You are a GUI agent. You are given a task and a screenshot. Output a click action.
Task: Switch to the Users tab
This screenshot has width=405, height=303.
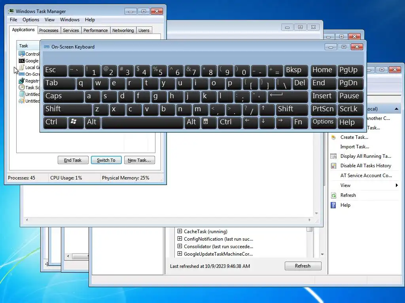pyautogui.click(x=144, y=30)
